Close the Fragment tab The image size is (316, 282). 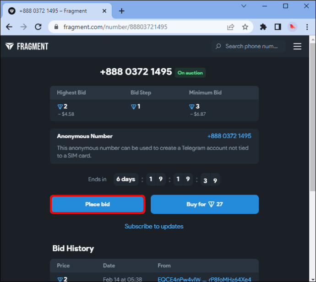104,11
